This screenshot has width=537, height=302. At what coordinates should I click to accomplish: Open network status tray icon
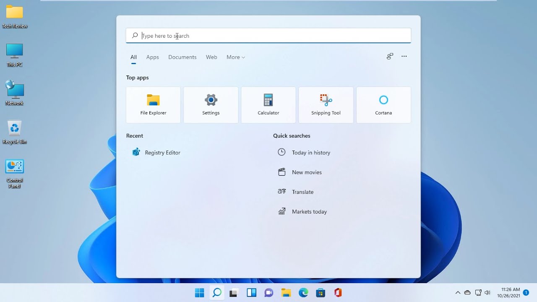478,293
